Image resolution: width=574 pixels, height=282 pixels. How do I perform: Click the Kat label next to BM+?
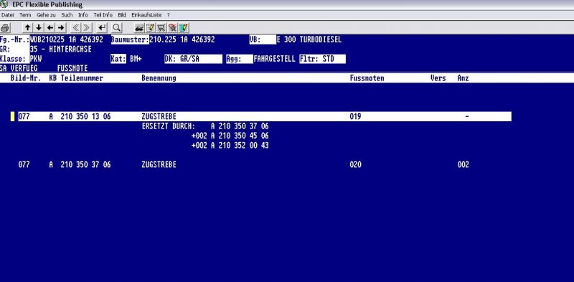118,59
